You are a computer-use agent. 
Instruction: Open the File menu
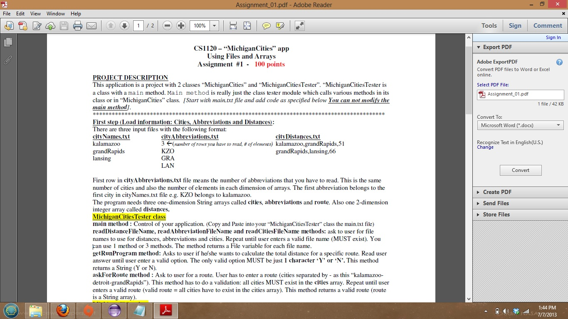point(7,14)
